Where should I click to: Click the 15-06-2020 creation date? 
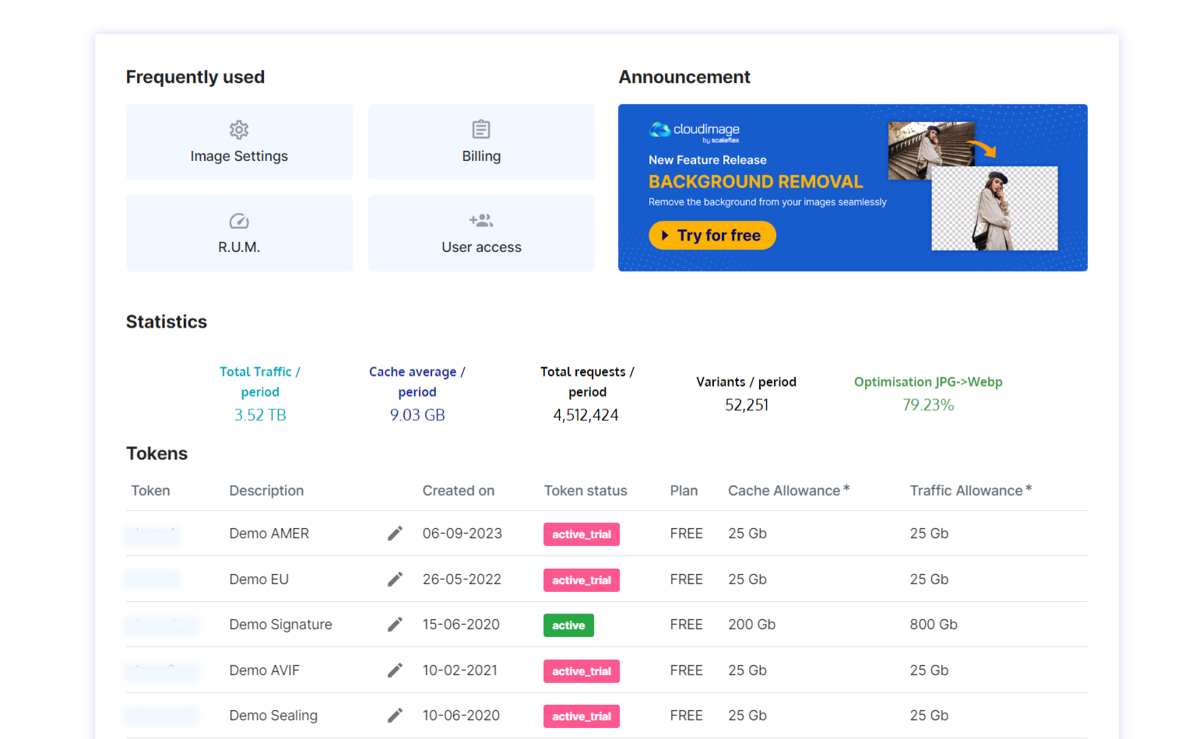click(x=461, y=625)
